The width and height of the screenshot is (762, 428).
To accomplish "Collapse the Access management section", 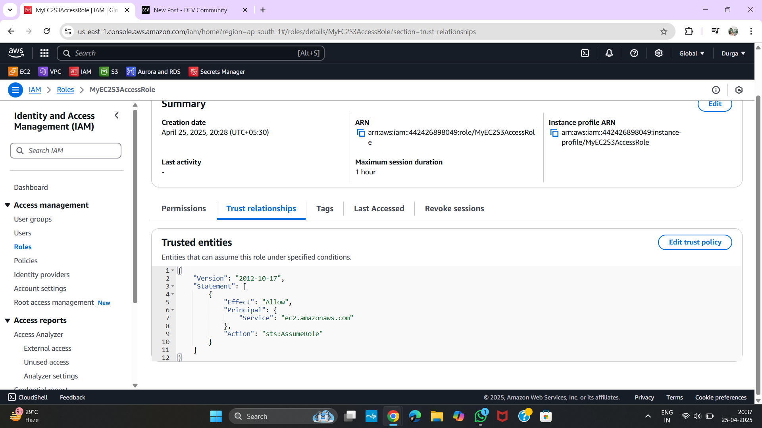I will point(8,205).
